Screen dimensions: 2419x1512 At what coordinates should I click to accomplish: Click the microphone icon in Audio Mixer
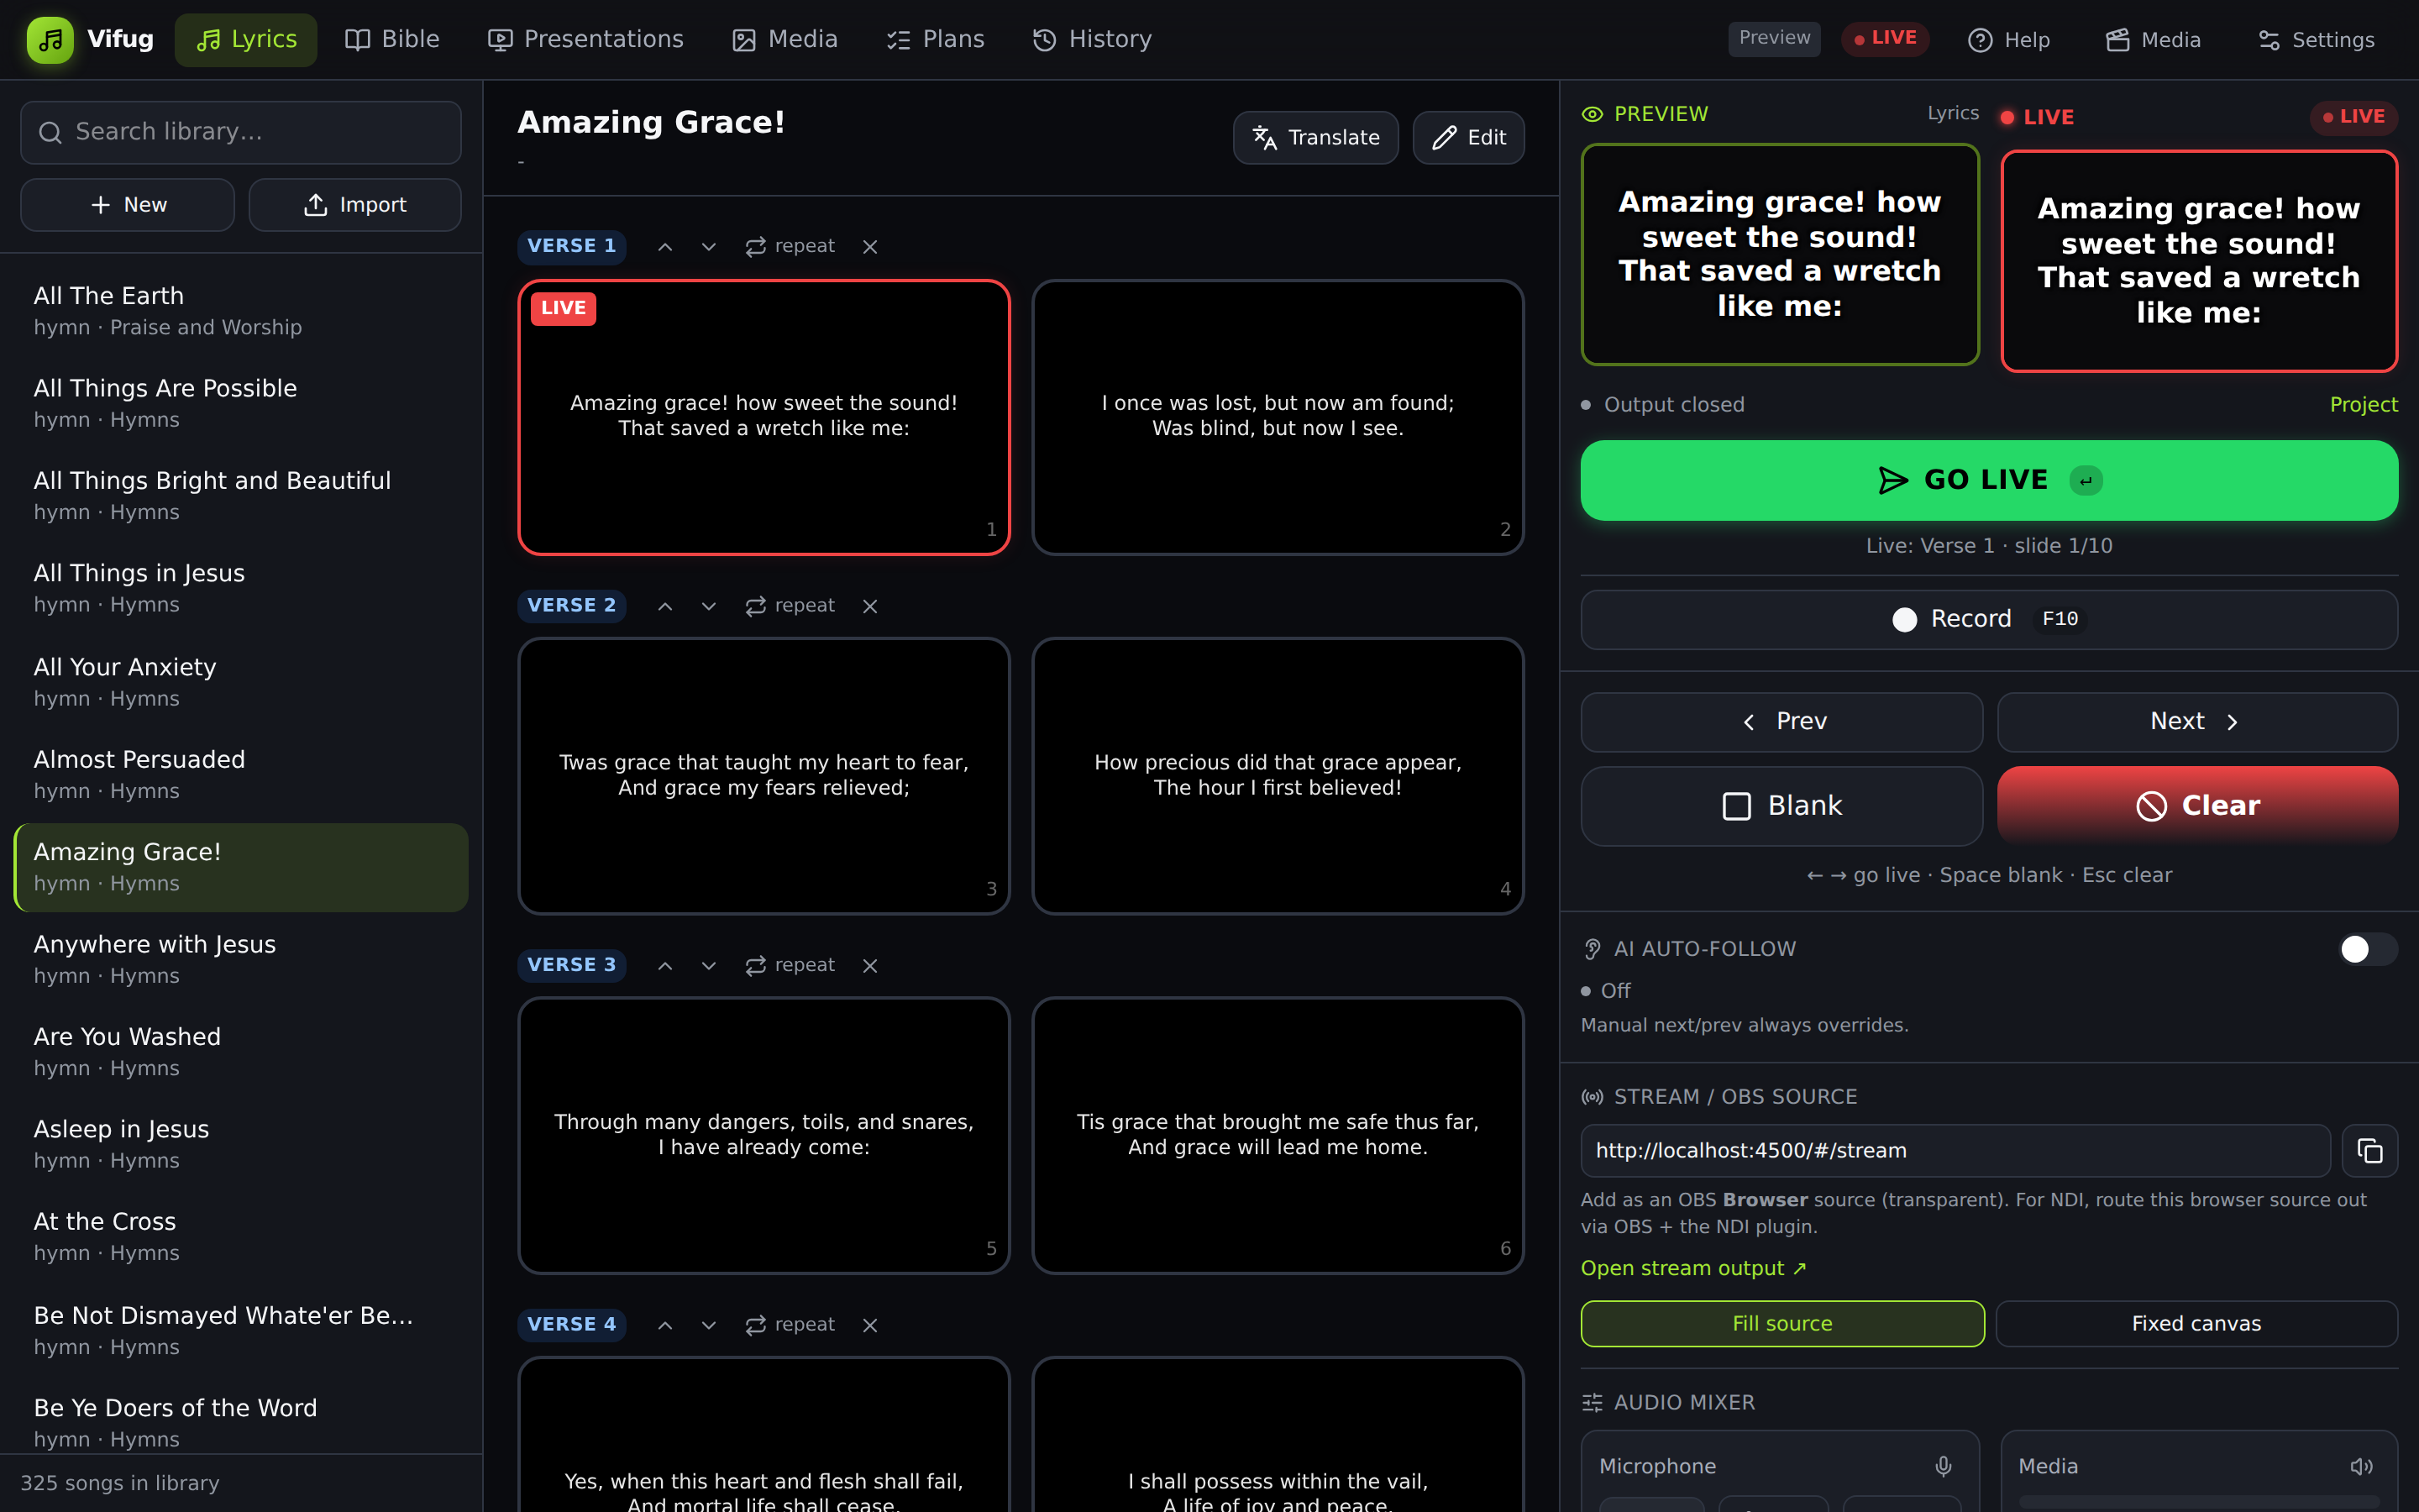pyautogui.click(x=1944, y=1466)
